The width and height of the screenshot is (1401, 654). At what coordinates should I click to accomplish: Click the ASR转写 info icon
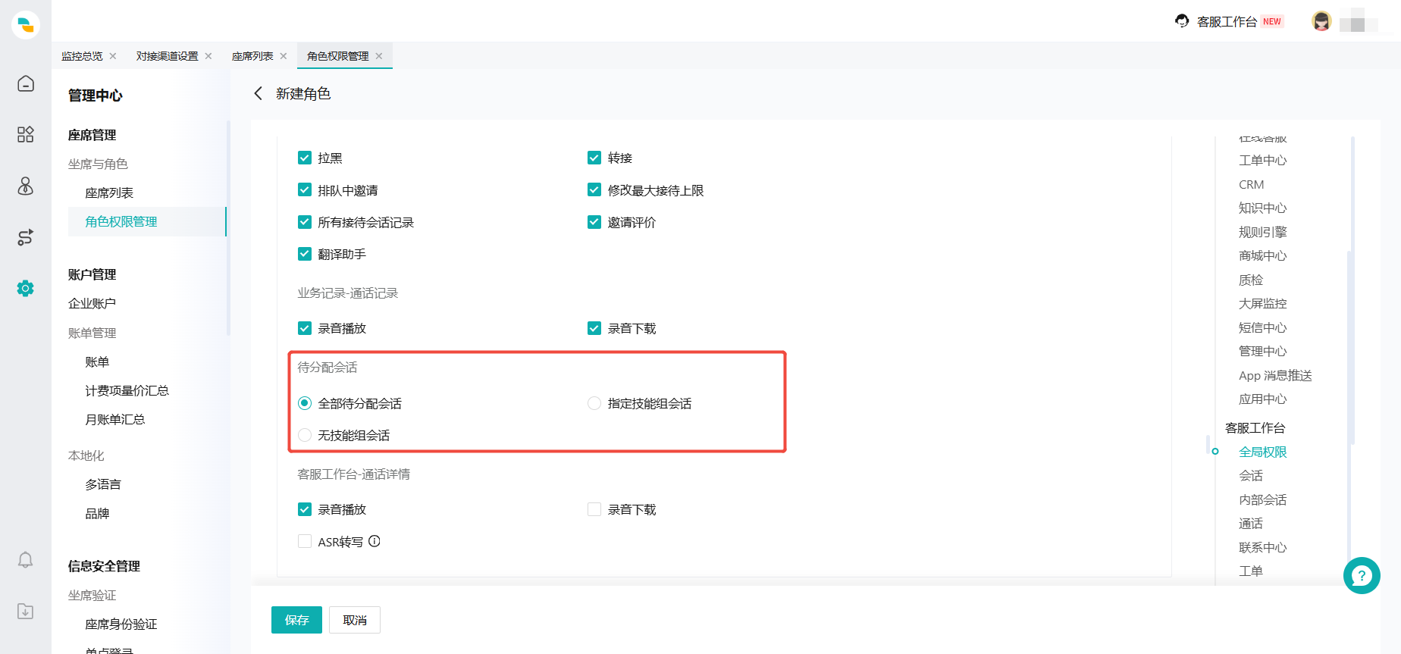coord(375,541)
